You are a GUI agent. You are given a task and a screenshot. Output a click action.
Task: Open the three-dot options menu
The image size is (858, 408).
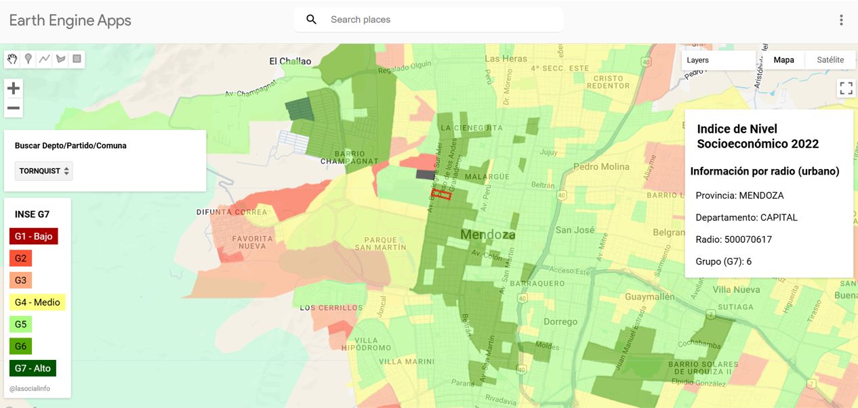(841, 20)
